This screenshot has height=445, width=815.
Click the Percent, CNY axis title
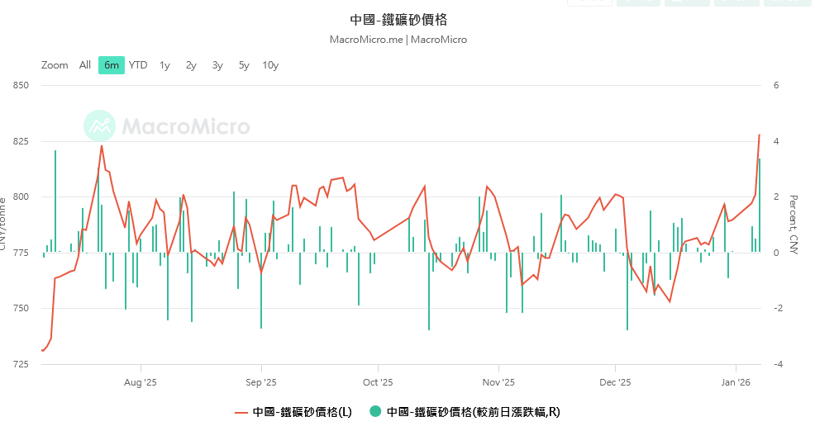pos(794,225)
